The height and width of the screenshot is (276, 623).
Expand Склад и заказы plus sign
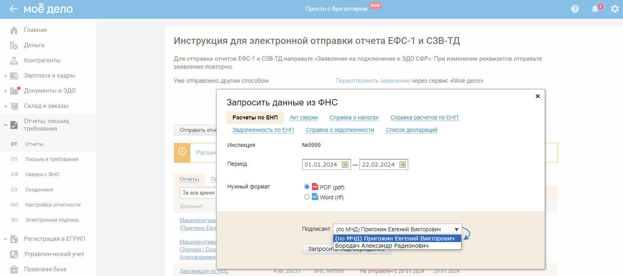point(6,106)
